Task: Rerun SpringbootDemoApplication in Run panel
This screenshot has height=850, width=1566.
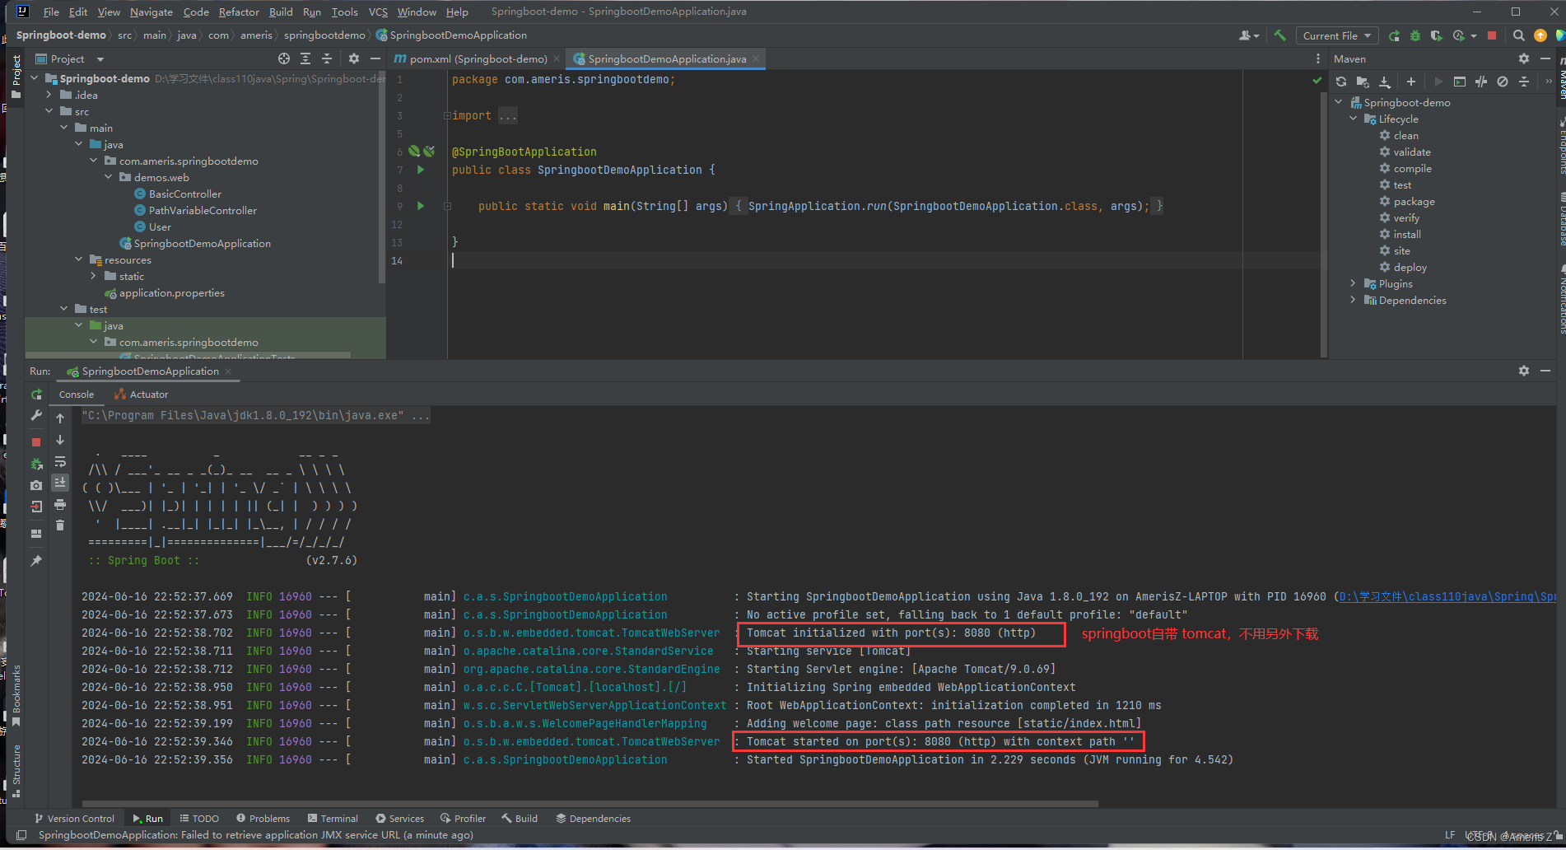Action: point(36,395)
